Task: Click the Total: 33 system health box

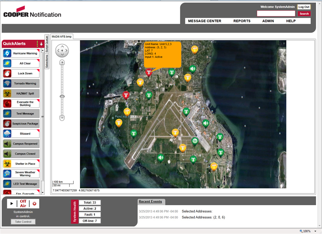Action: click(90, 202)
